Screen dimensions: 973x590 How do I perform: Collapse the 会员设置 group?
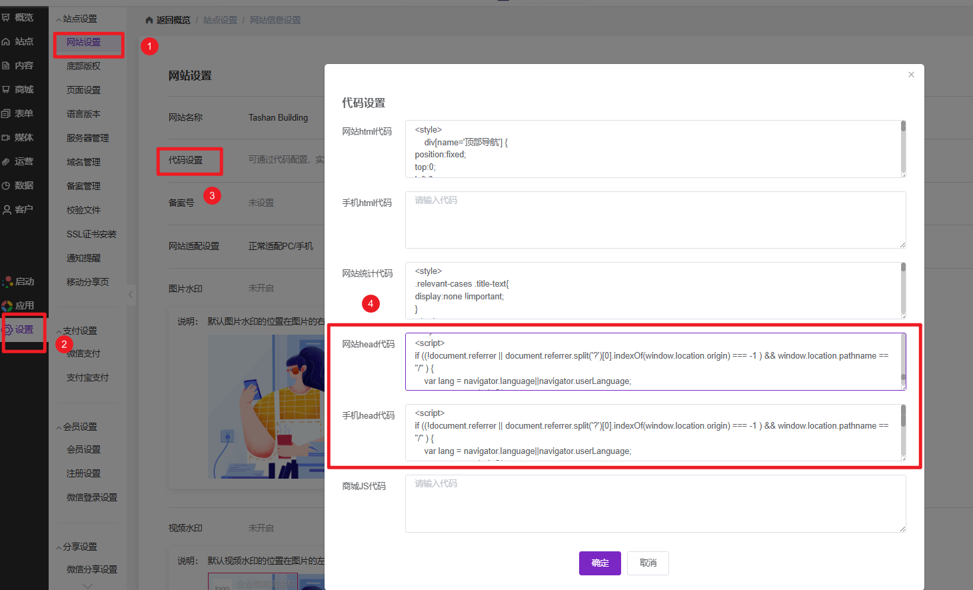(59, 427)
